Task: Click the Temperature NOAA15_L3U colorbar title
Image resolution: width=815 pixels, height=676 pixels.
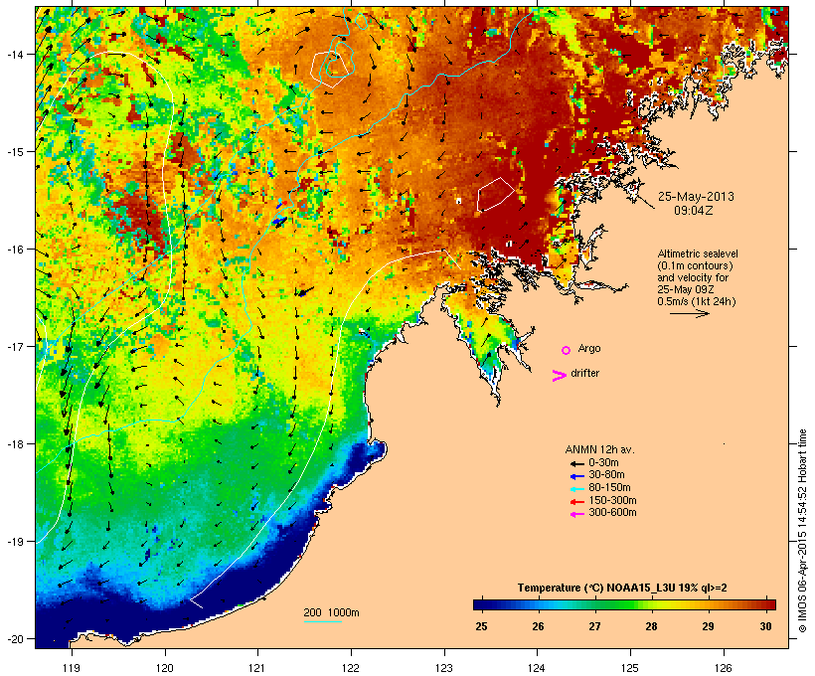Action: click(x=622, y=588)
